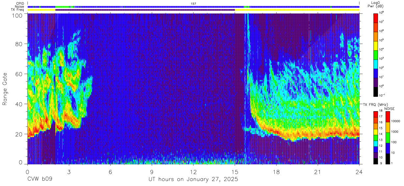Click the 'Noise' strip label at top left
The width and height of the screenshot is (404, 186).
tap(19, 7)
